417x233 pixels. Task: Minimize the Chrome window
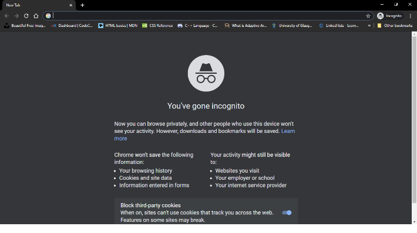coord(382,5)
